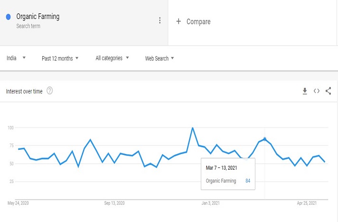Click the blue dot beside Organic Farming
This screenshot has height=222, width=338.
pyautogui.click(x=9, y=17)
